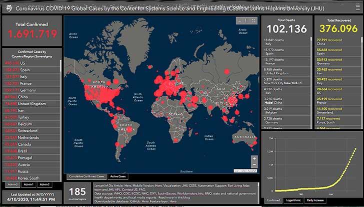Click the 15.970 deaths Spain row
This screenshot has height=207, width=364.
coord(286,52)
